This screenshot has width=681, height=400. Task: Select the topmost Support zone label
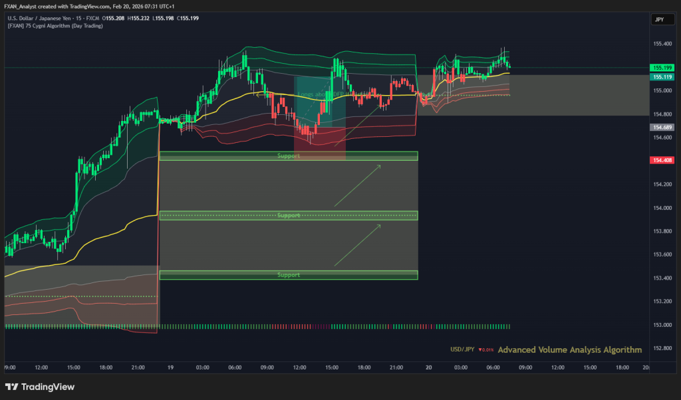[289, 156]
